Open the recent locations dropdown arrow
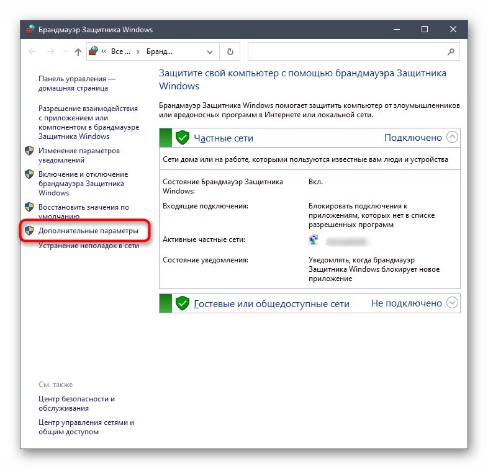This screenshot has width=488, height=469. [x=65, y=51]
